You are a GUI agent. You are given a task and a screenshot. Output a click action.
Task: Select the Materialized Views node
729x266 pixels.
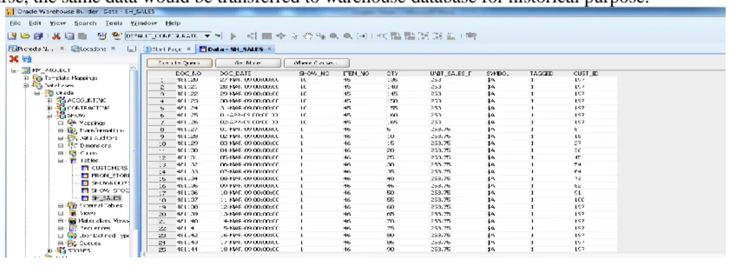pyautogui.click(x=103, y=220)
